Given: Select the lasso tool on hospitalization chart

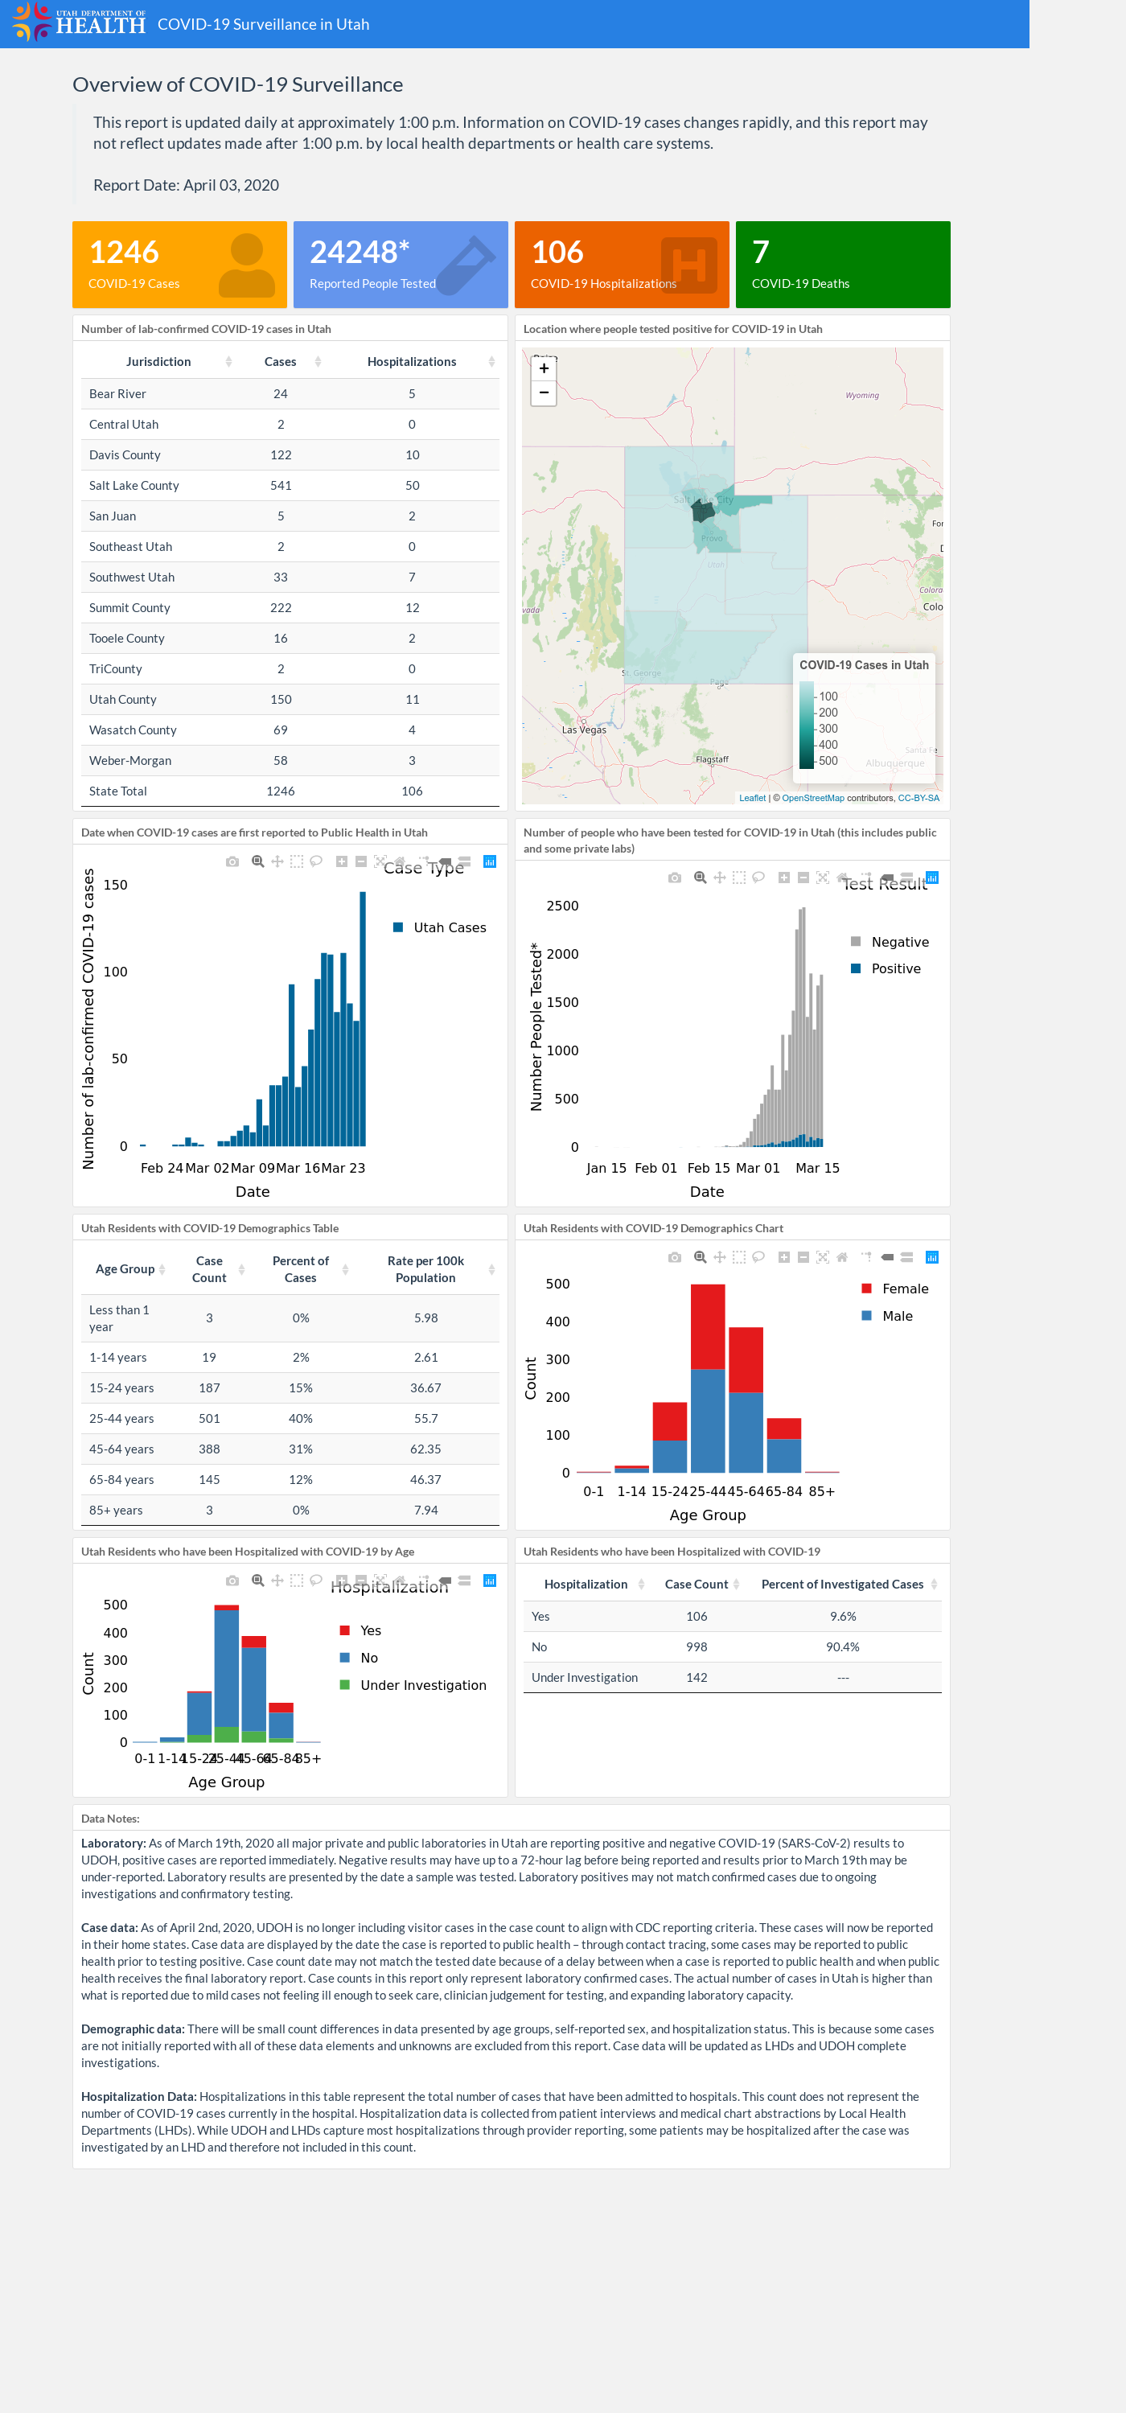Looking at the screenshot, I should pos(316,1581).
